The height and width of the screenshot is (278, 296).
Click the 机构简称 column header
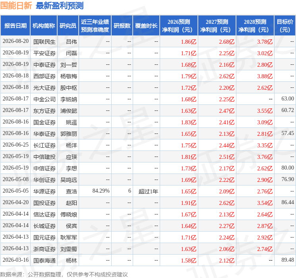coord(44,26)
